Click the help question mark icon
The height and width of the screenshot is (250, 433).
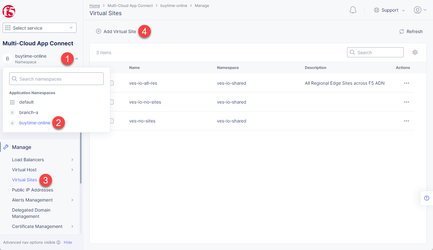click(x=427, y=198)
